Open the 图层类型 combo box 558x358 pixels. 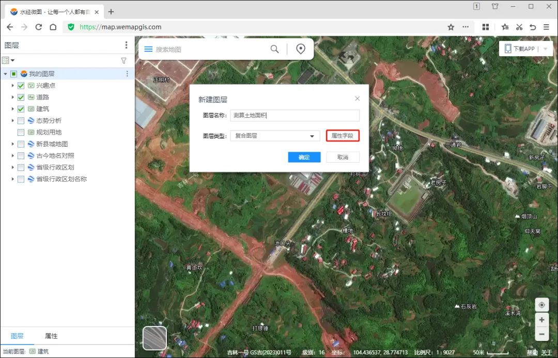pyautogui.click(x=275, y=136)
